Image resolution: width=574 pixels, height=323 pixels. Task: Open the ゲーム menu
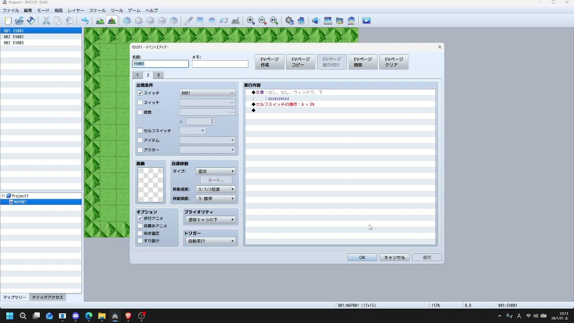point(134,10)
